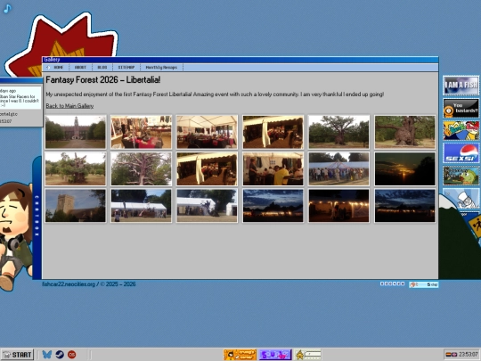481x361 pixels.
Task: Click the Mii character with headphones
Action: click(x=16, y=236)
